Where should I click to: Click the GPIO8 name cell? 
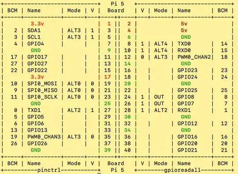coord(186,97)
